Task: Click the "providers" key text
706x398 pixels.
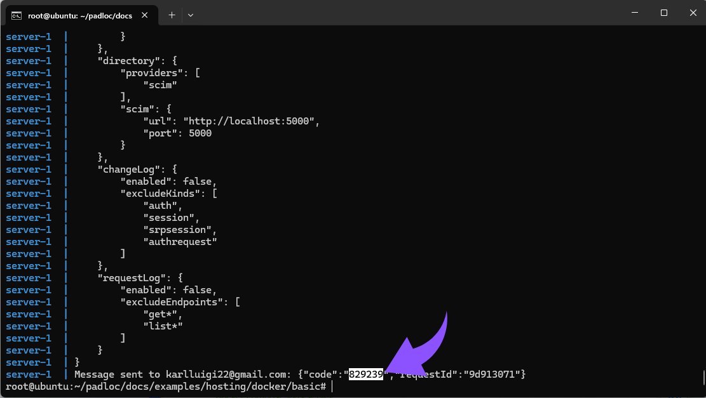Action: coord(152,73)
